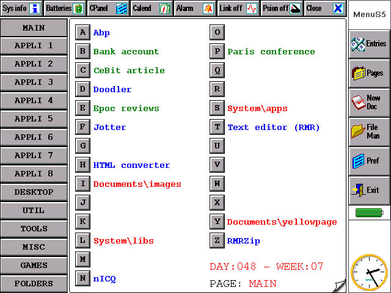Switch to APPLI 5 page

point(34,119)
